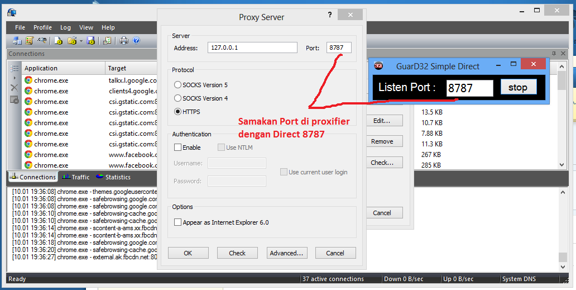Open the Profile menu

[42, 27]
